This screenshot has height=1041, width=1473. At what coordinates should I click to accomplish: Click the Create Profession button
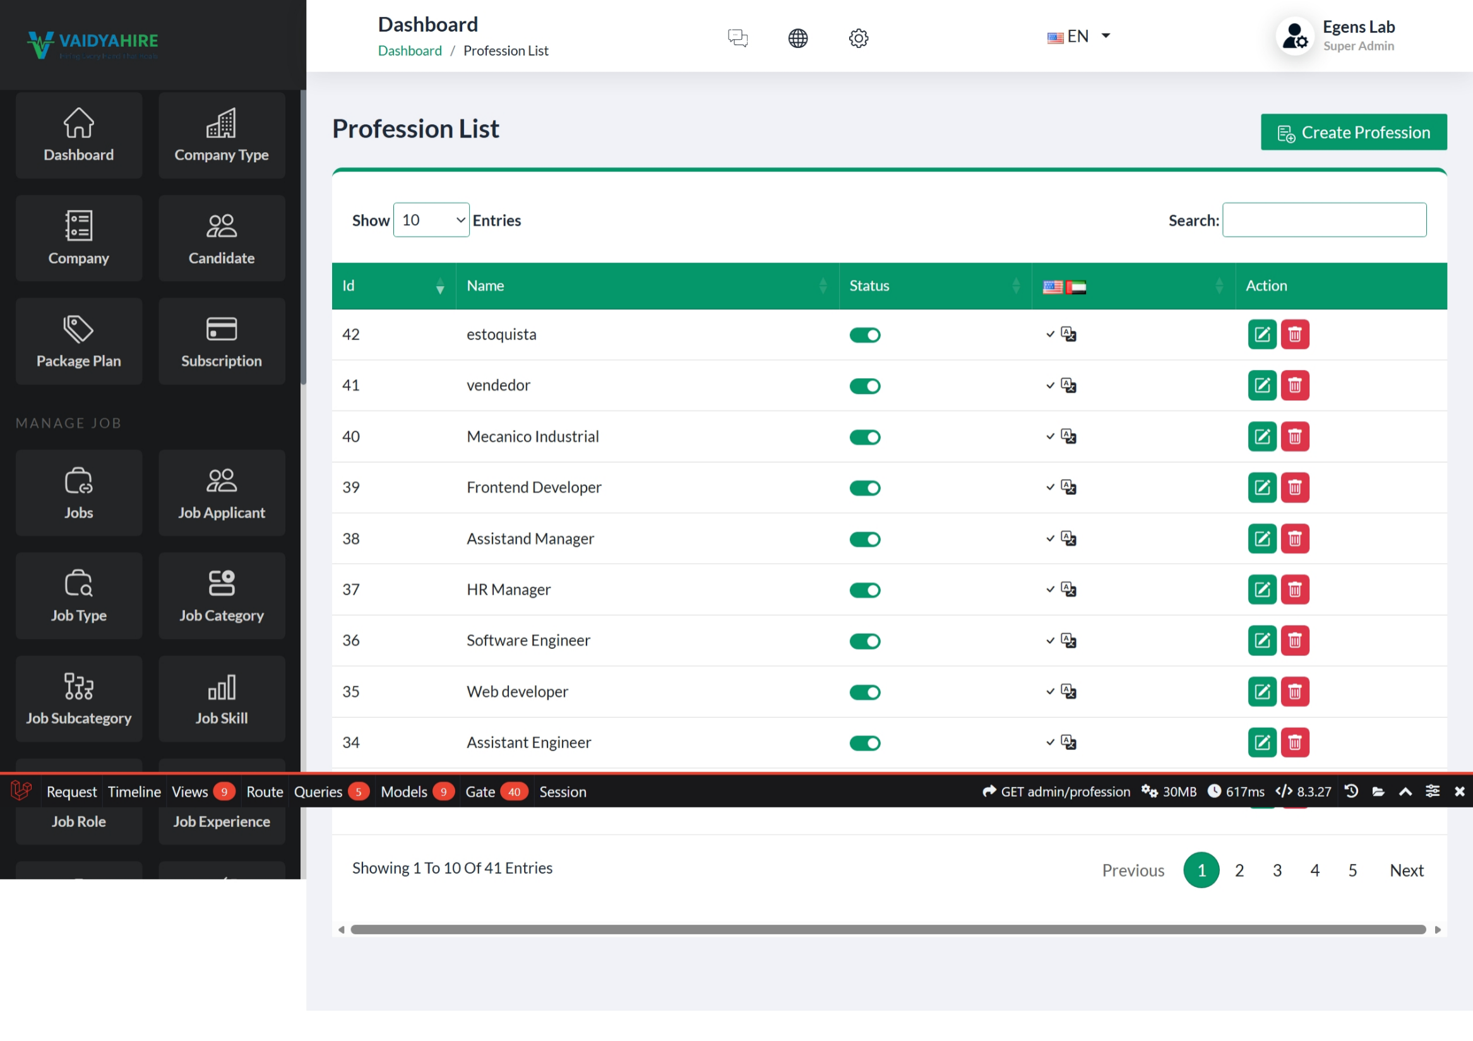1353,132
